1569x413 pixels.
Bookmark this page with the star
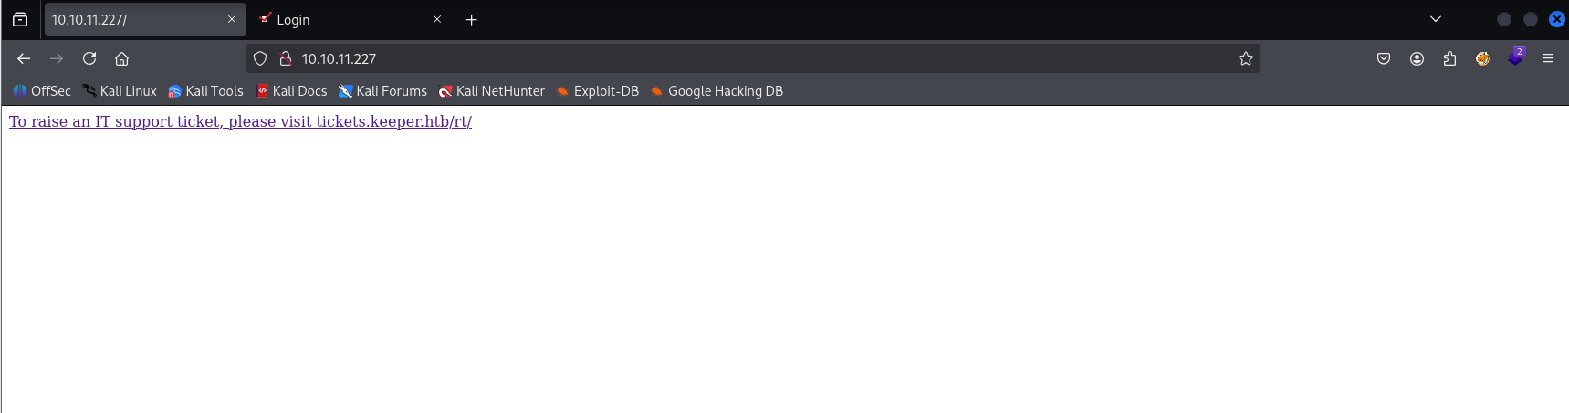(x=1246, y=58)
